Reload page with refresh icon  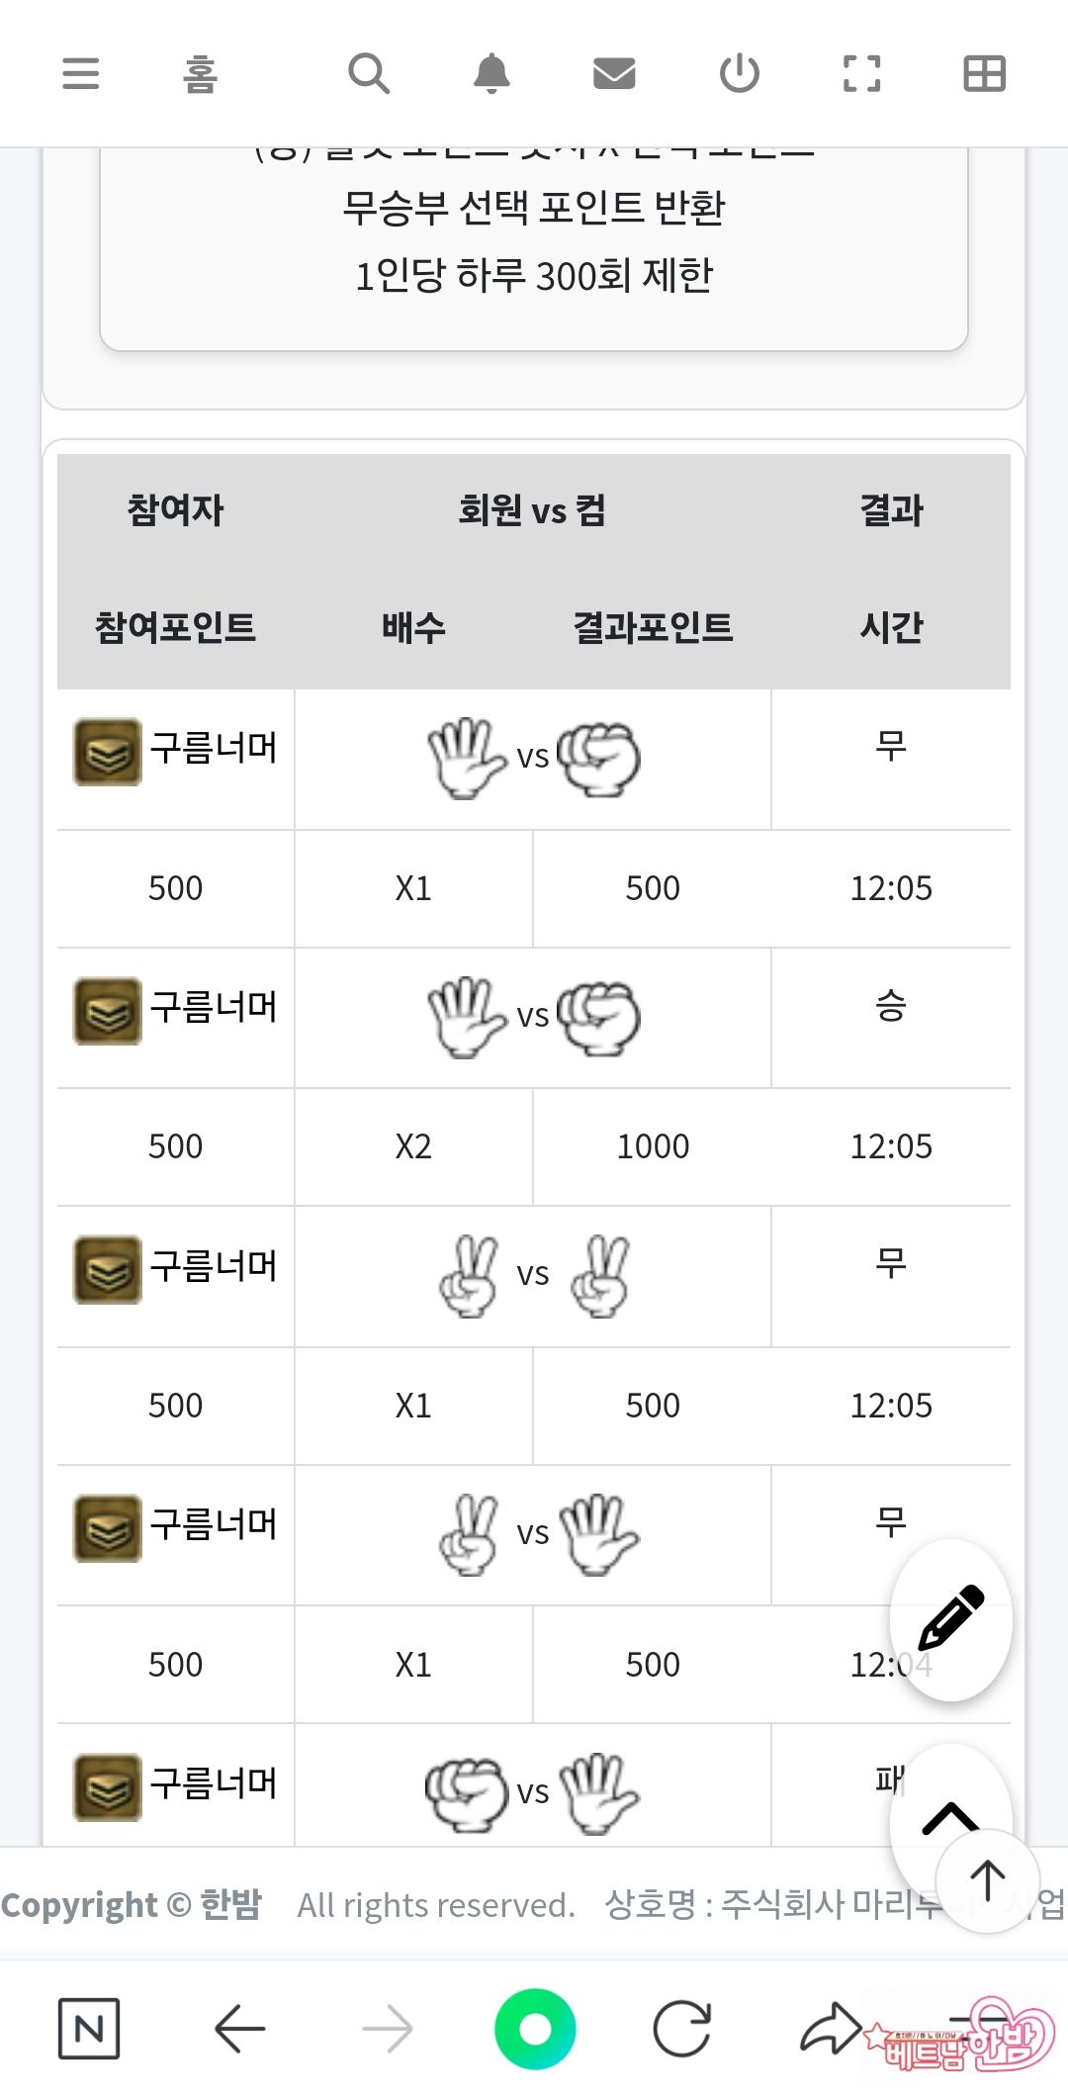(x=682, y=2029)
